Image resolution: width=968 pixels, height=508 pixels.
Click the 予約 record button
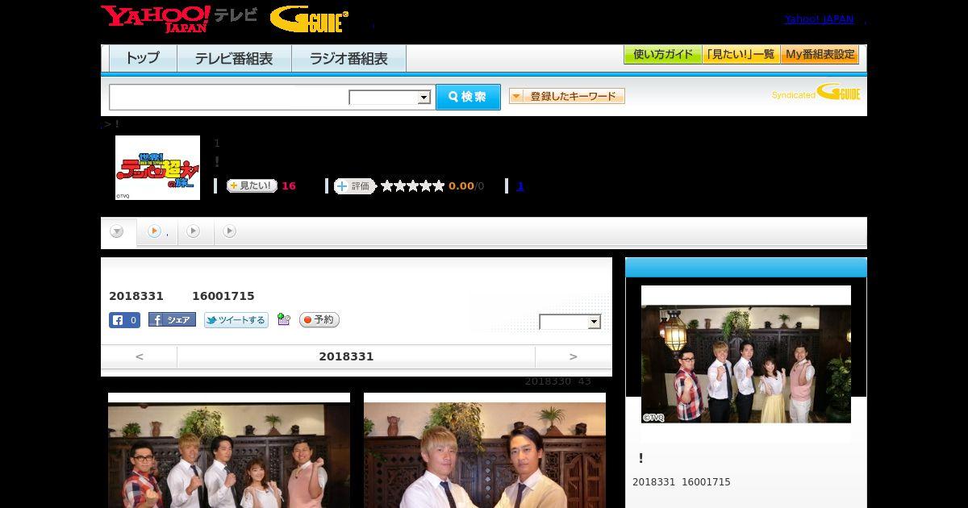click(319, 320)
